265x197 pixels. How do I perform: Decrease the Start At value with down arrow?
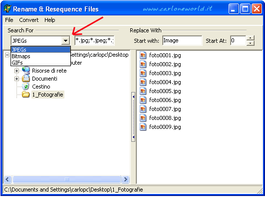[x=251, y=43]
